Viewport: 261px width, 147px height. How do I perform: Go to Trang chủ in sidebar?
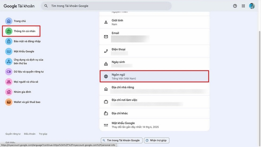pos(20,21)
